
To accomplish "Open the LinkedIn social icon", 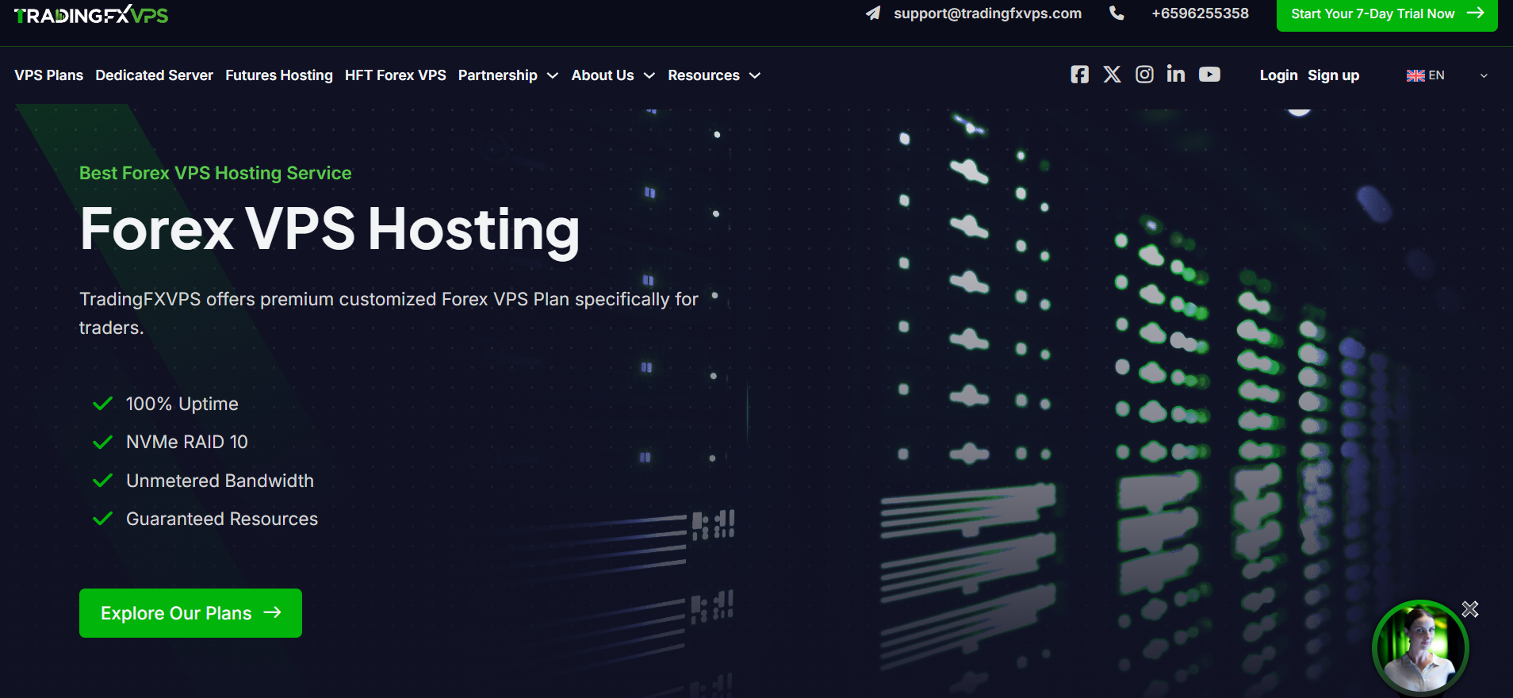I will click(1176, 74).
